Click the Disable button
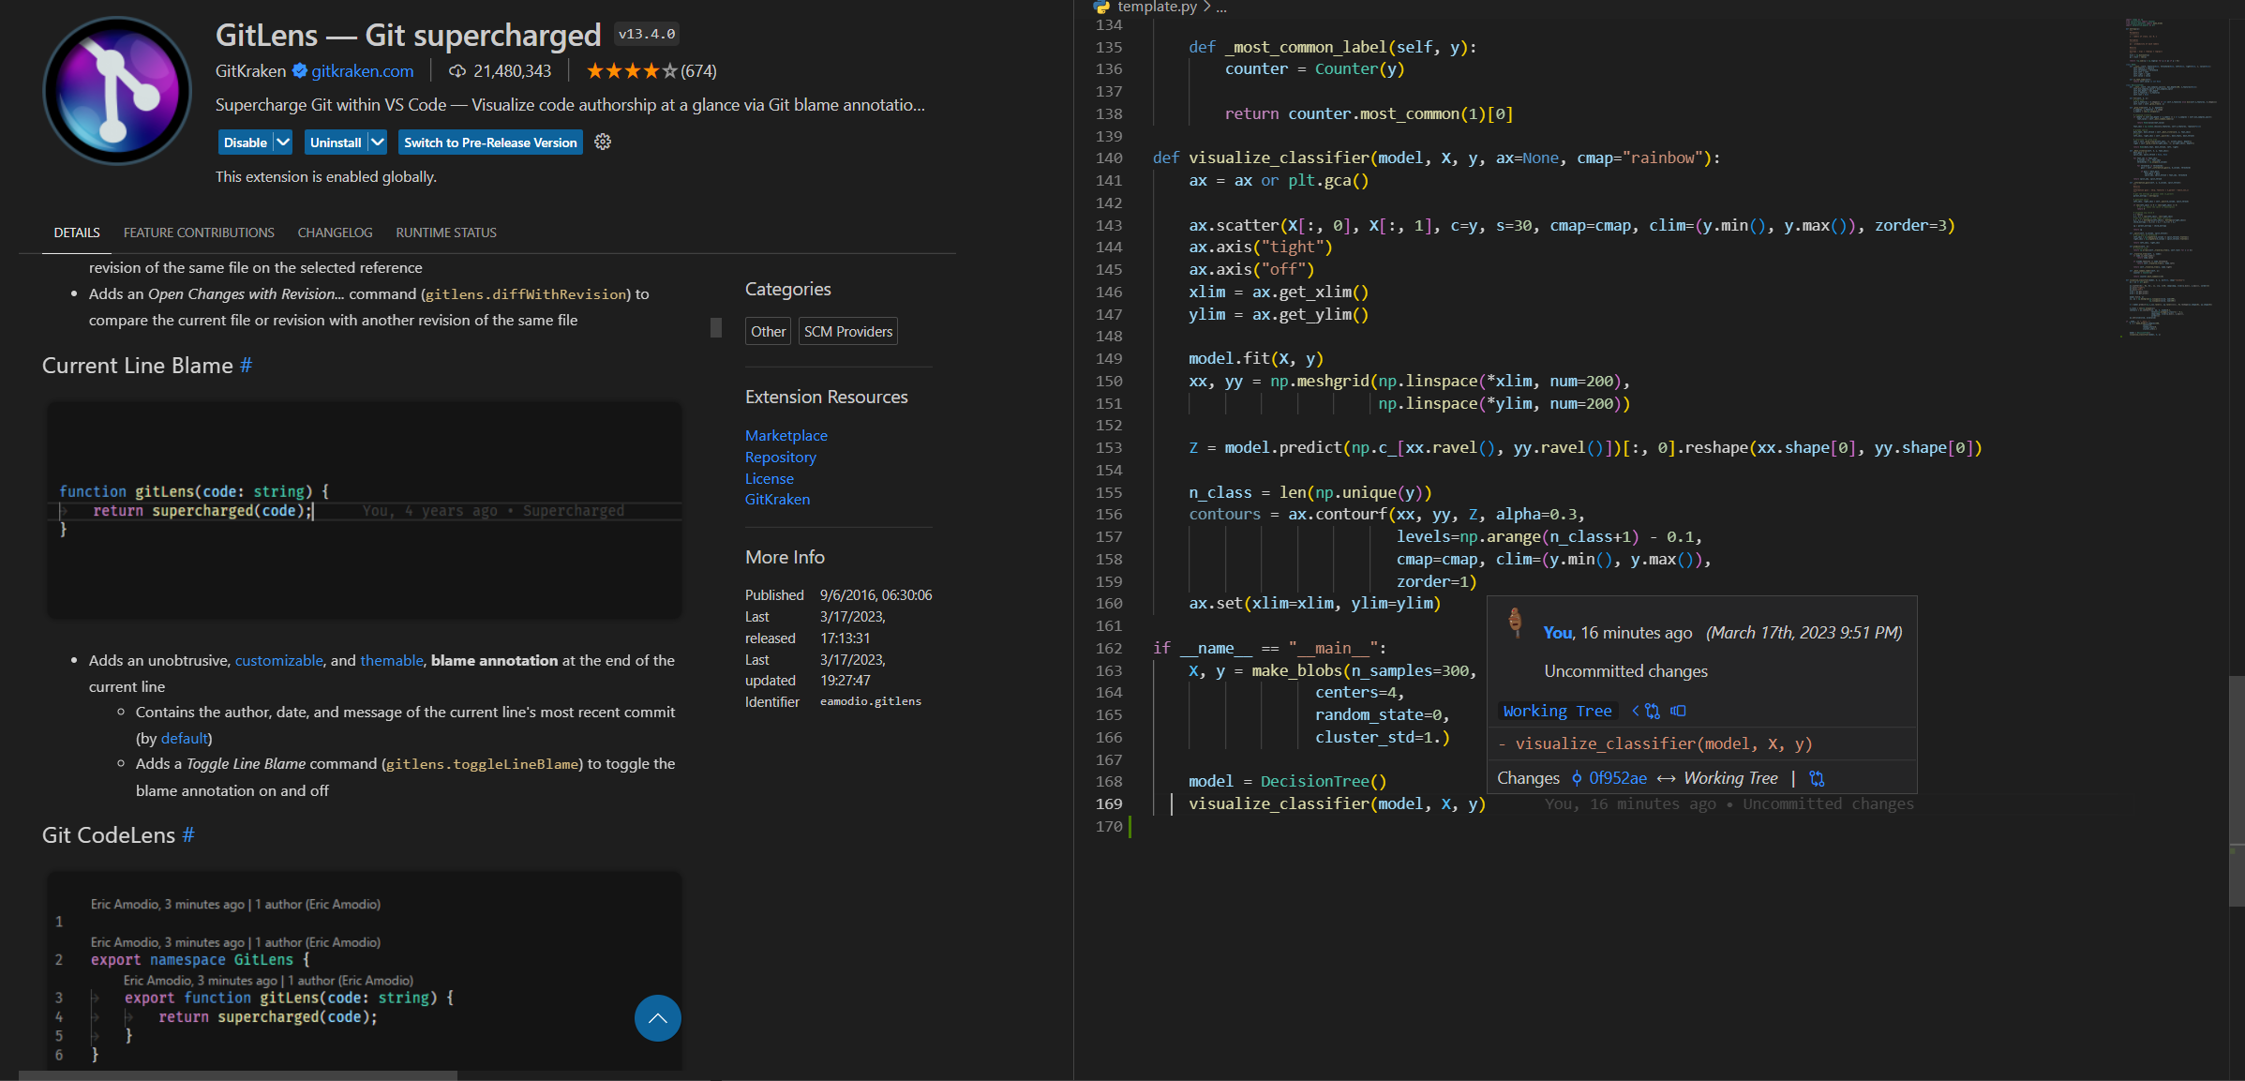This screenshot has width=2245, height=1081. click(245, 143)
